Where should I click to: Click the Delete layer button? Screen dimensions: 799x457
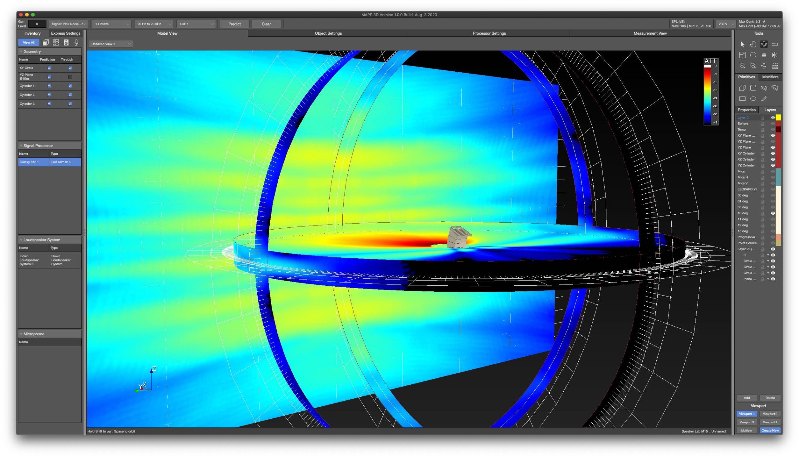(x=770, y=398)
